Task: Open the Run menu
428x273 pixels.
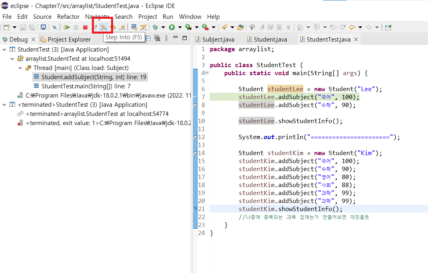Action: pos(168,17)
